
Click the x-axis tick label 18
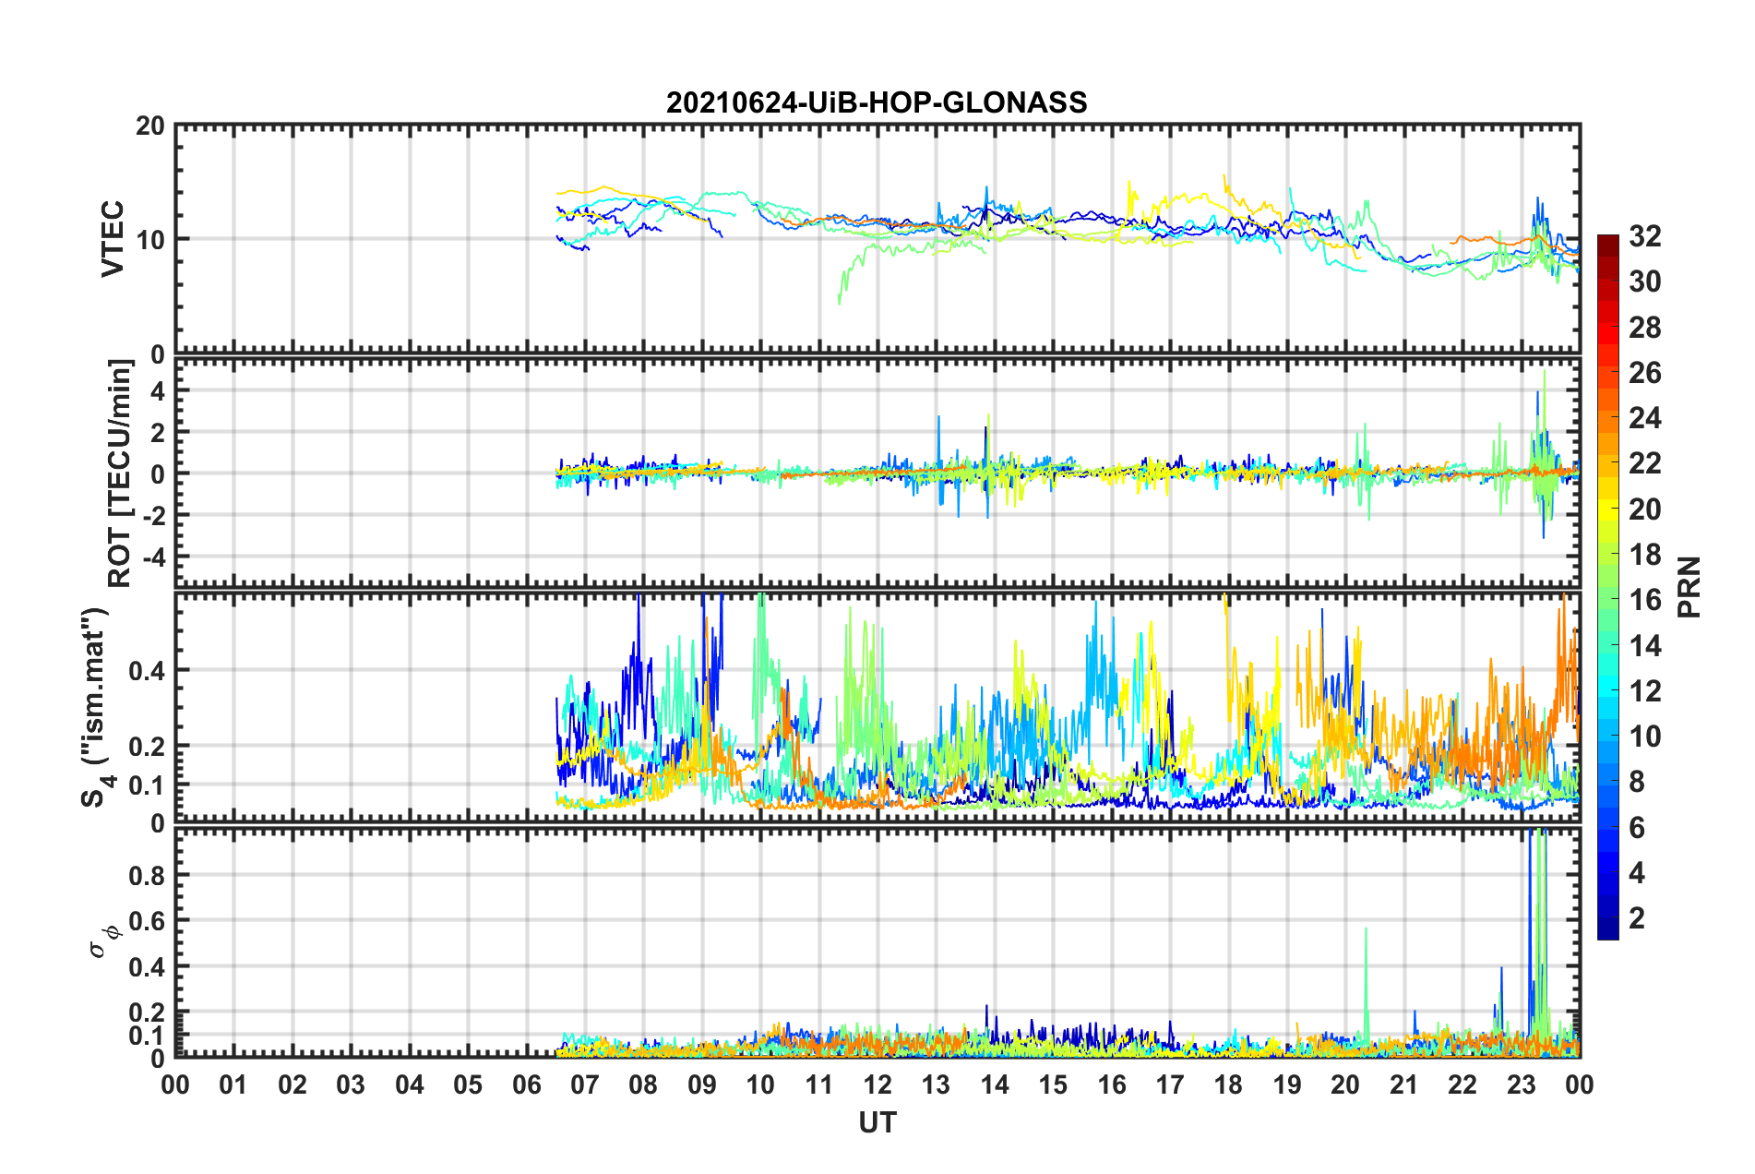pos(1228,1084)
